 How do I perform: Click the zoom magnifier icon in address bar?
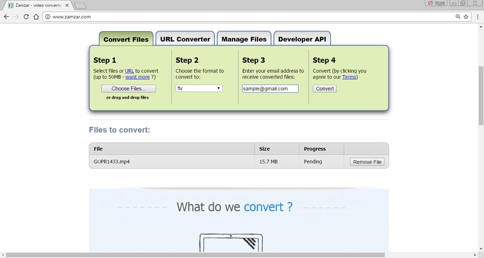click(458, 17)
